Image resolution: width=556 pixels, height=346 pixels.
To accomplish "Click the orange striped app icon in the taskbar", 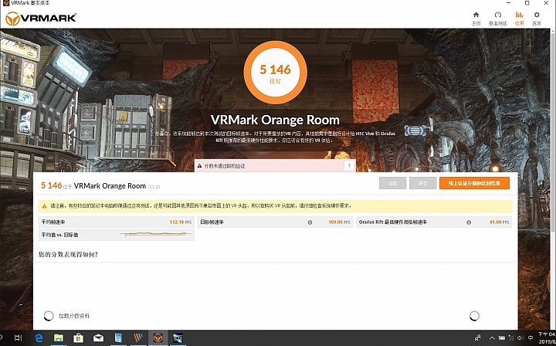I will click(138, 338).
